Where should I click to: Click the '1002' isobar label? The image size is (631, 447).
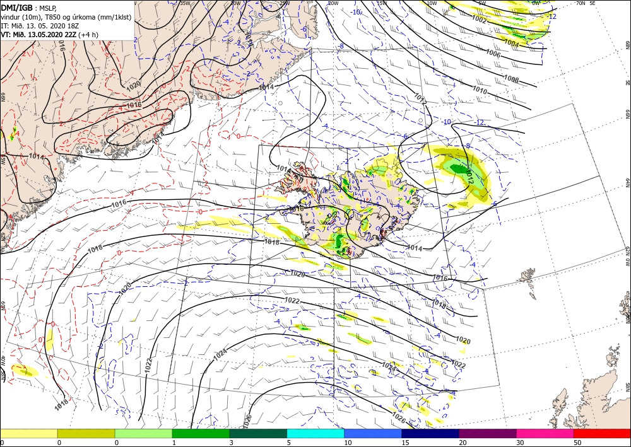(x=479, y=19)
